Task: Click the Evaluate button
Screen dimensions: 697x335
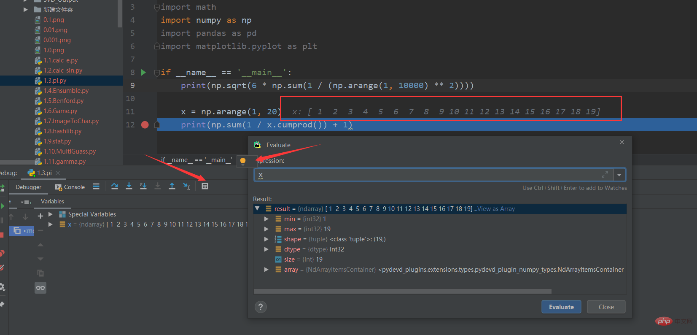Action: 561,307
